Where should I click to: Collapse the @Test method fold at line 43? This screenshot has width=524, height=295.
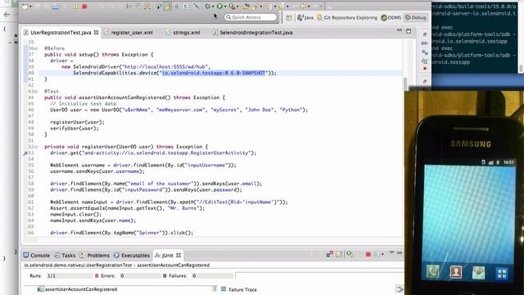pyautogui.click(x=36, y=91)
